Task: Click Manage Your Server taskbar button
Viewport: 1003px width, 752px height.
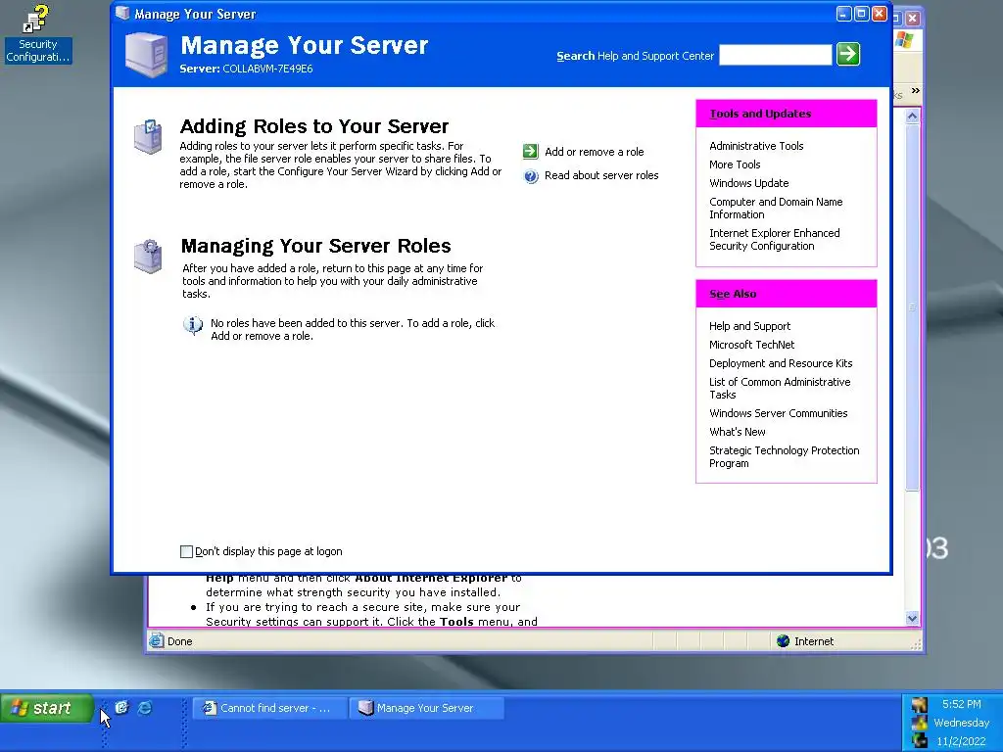Action: tap(427, 708)
